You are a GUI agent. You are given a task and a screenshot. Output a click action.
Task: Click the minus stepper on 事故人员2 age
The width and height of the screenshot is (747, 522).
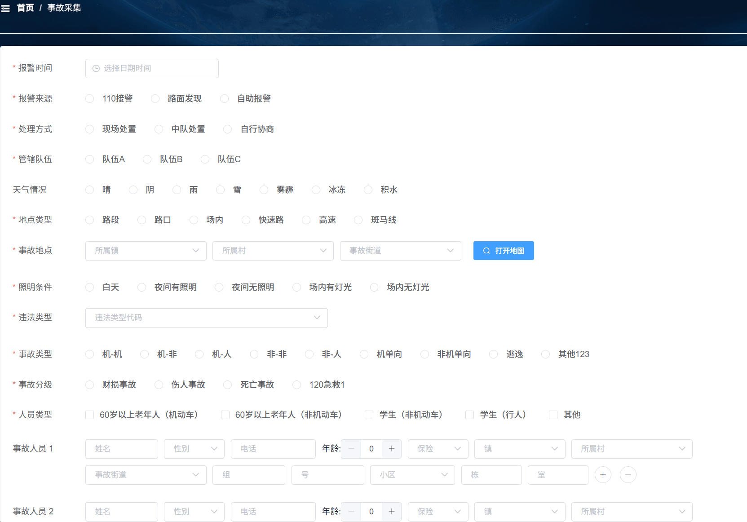point(351,512)
